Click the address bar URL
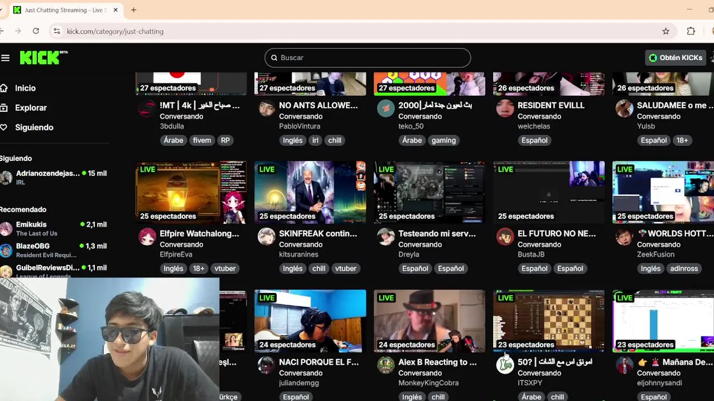The width and height of the screenshot is (714, 401). 115,31
